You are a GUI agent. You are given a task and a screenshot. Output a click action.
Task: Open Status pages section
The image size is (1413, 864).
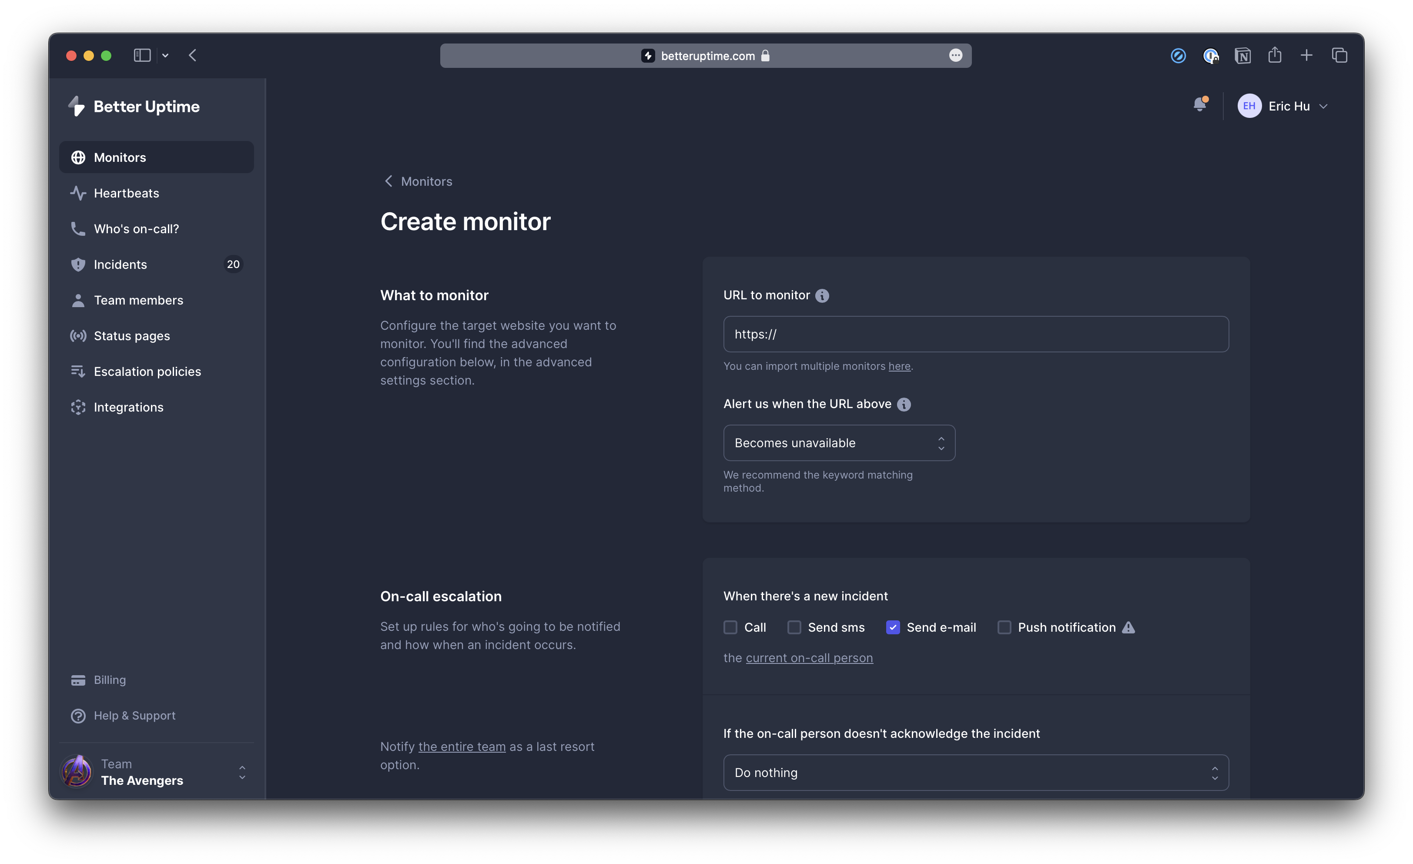coord(157,336)
